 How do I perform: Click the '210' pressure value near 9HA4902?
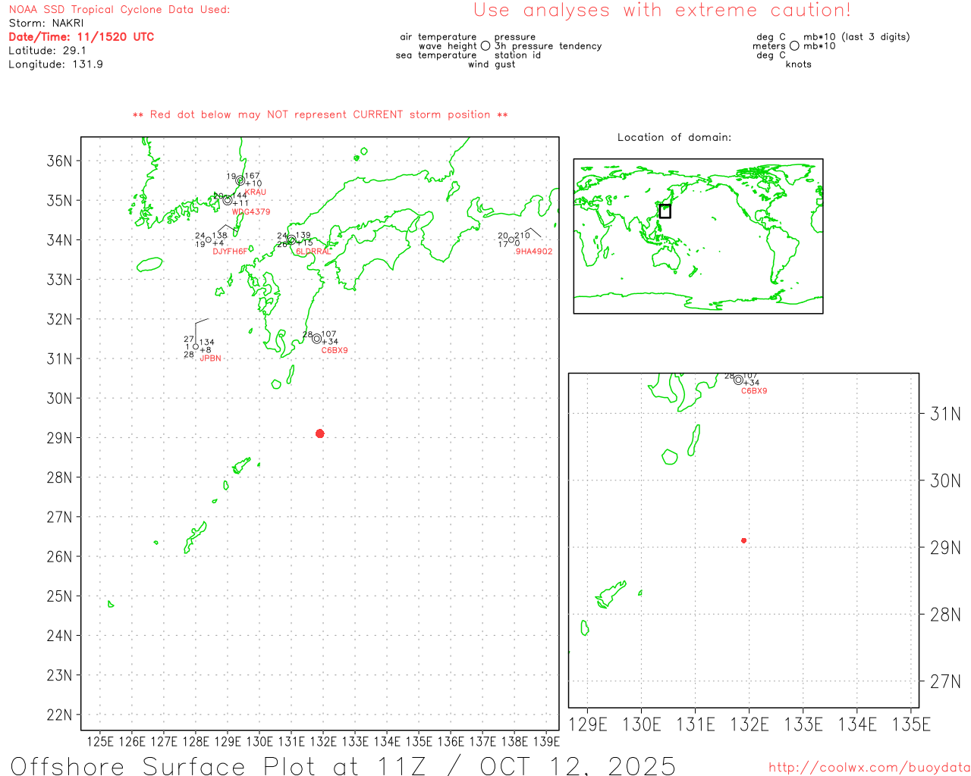click(x=523, y=236)
